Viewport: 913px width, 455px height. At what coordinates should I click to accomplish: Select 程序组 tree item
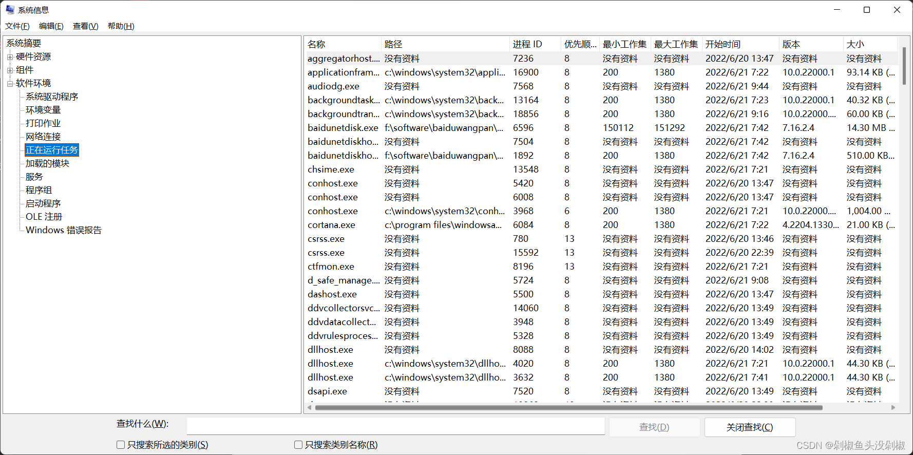pos(39,190)
